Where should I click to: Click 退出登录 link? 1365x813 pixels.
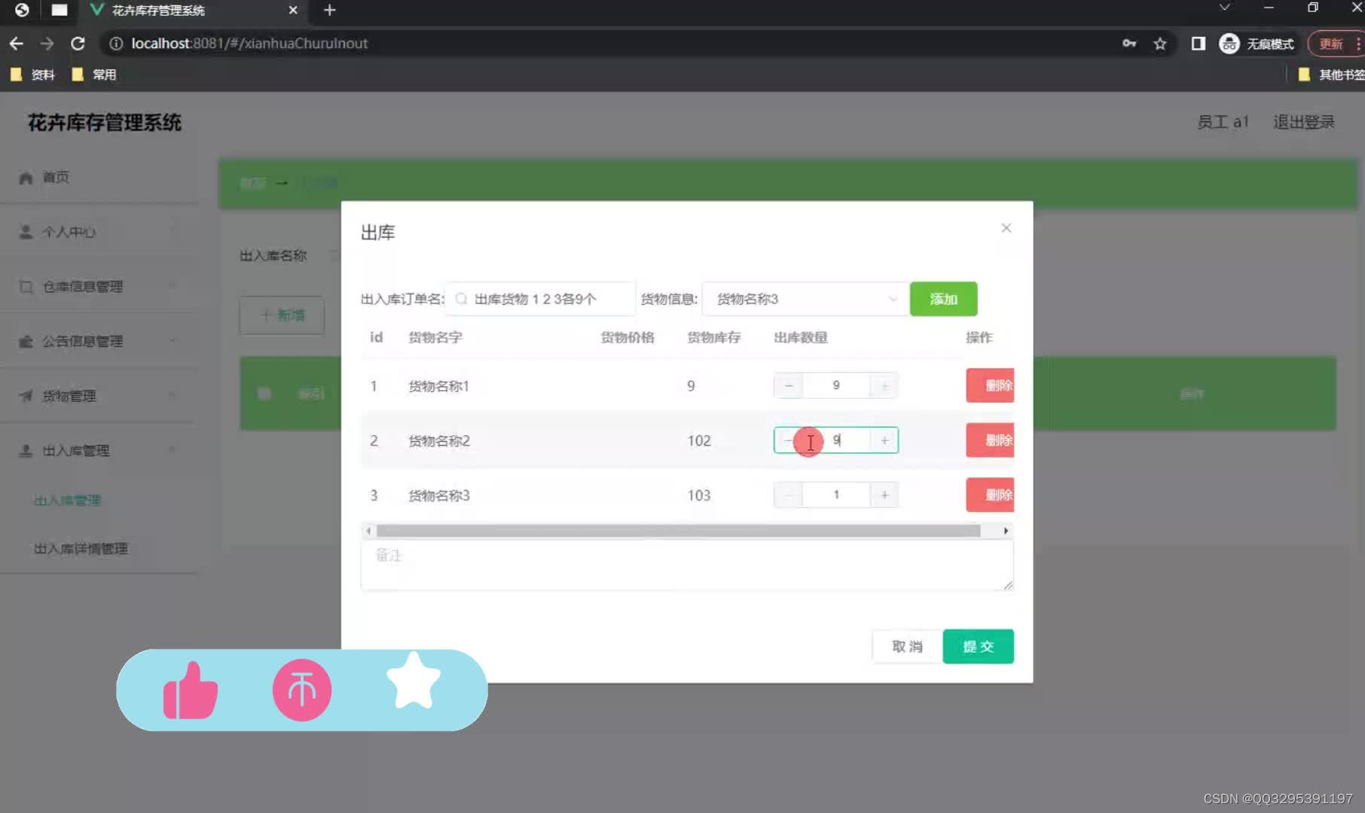pos(1303,122)
